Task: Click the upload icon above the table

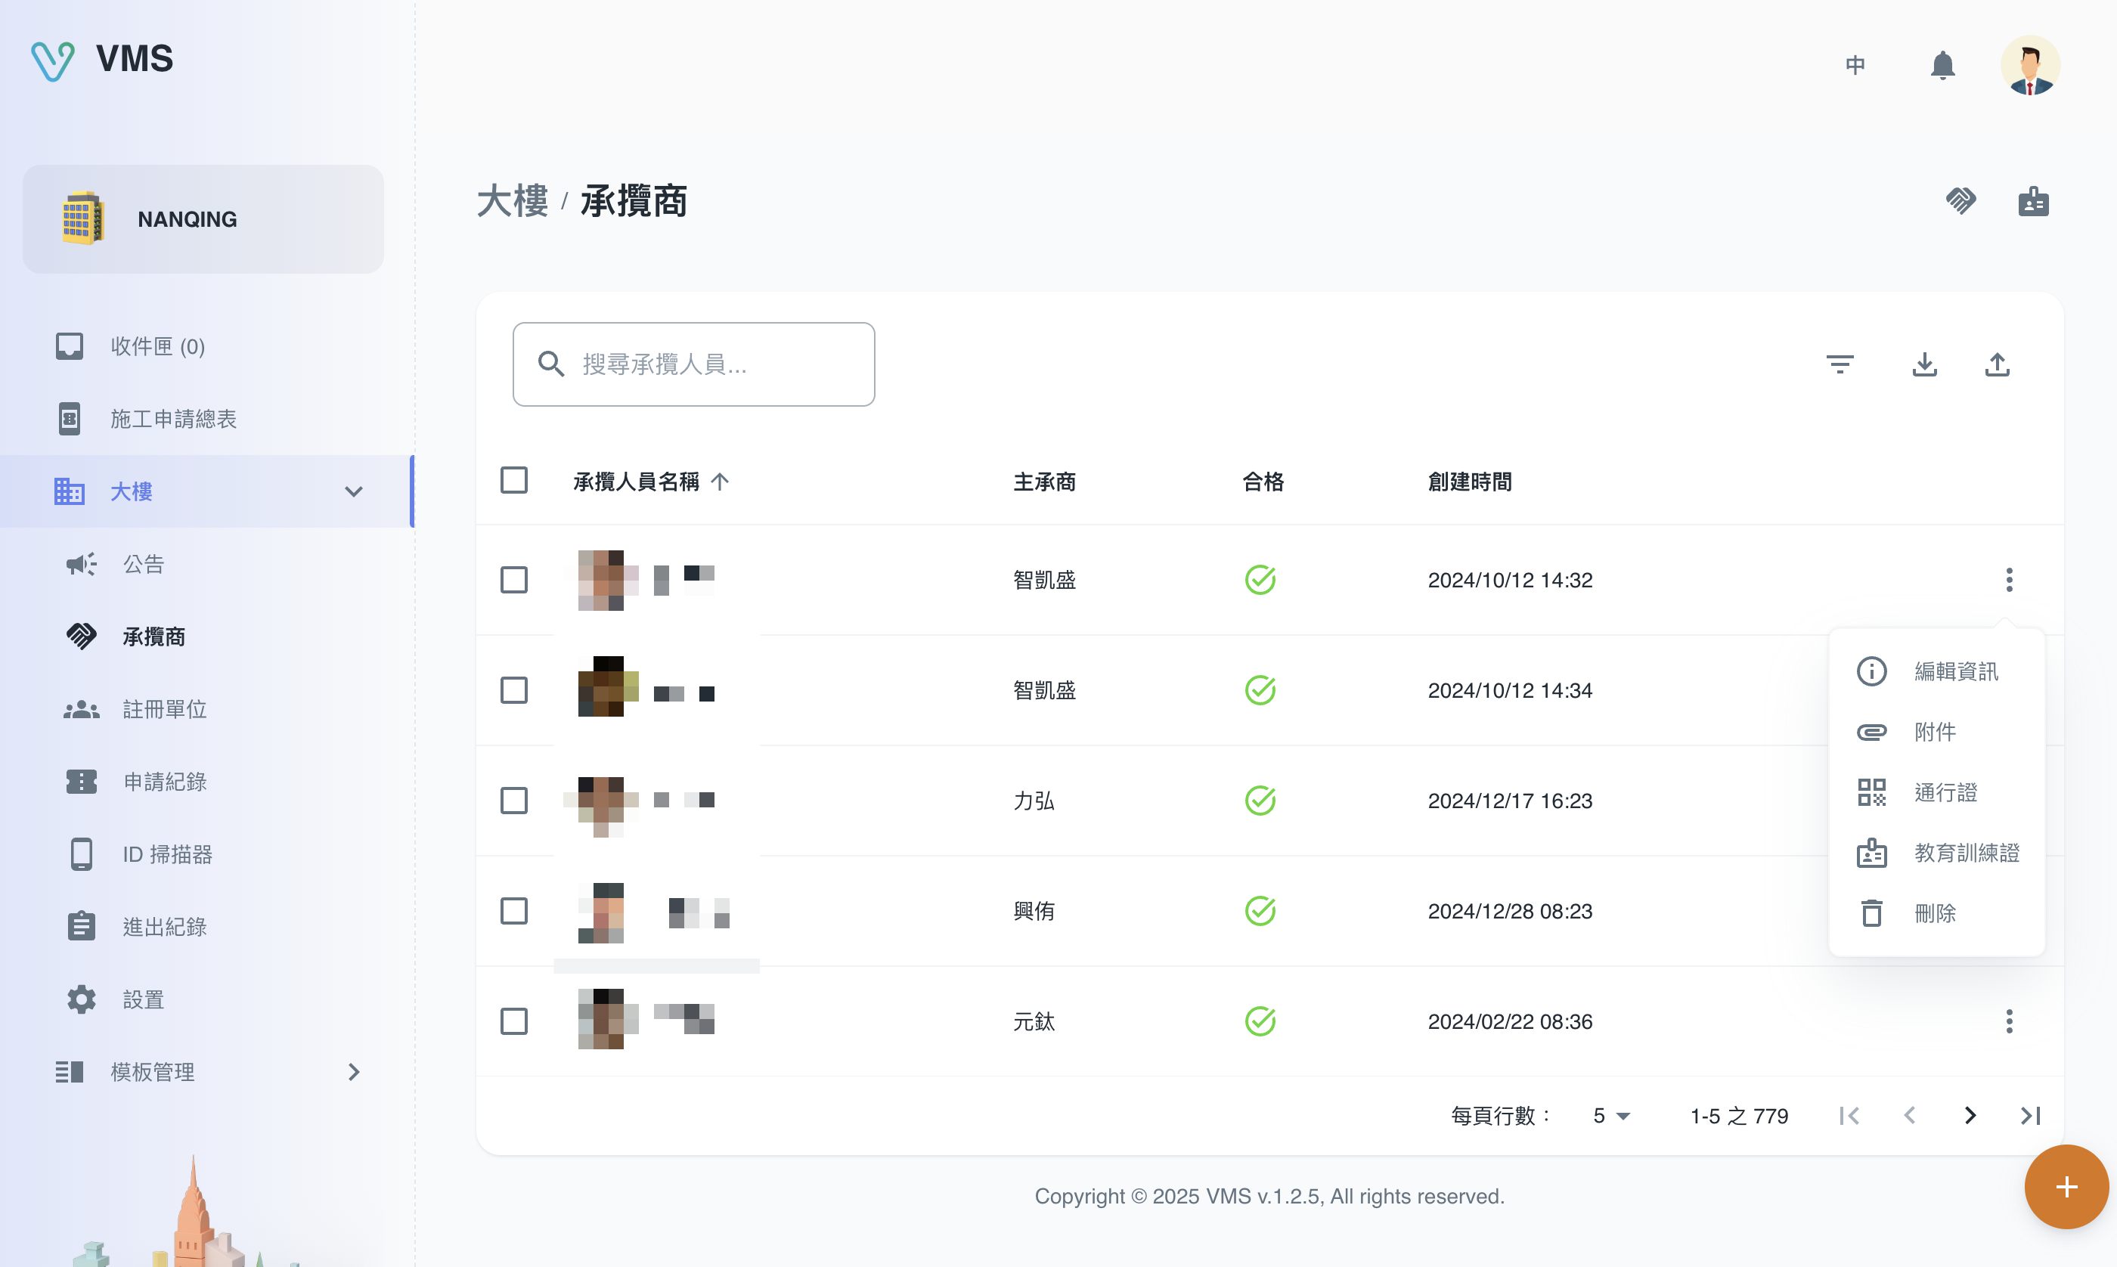Action: click(1997, 364)
